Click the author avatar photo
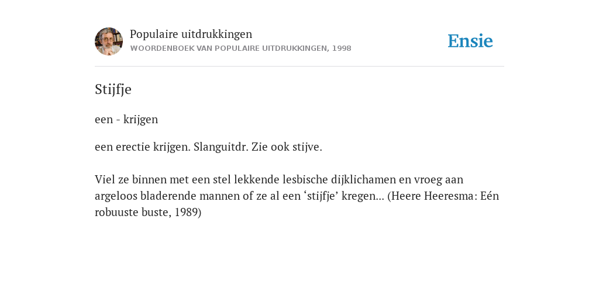Viewport: 599px width, 299px height. (x=109, y=41)
